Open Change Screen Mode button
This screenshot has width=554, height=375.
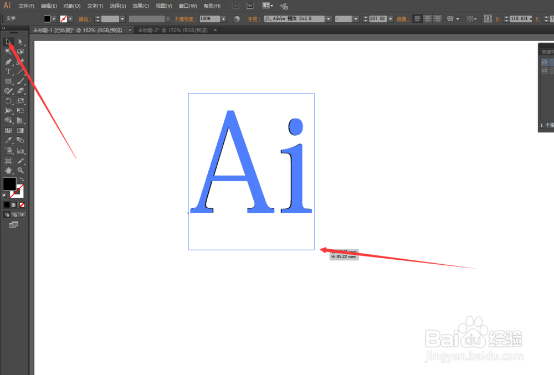click(x=13, y=224)
